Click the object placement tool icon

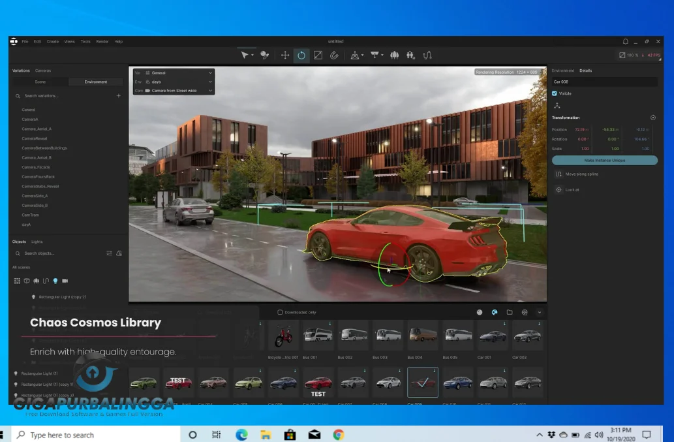pyautogui.click(x=355, y=55)
